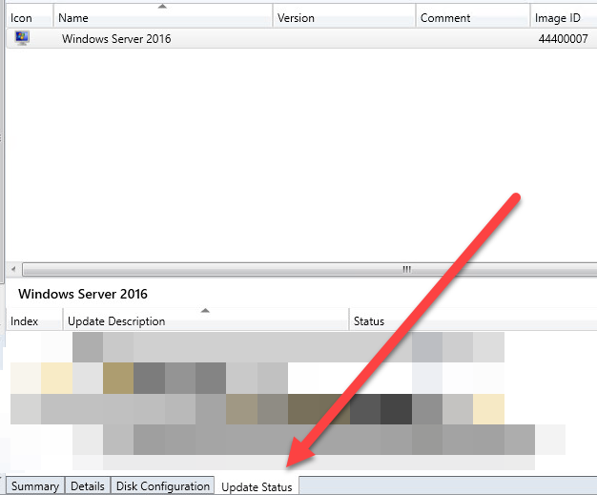597x495 pixels.
Task: Switch to the Summary tab
Action: (35, 486)
